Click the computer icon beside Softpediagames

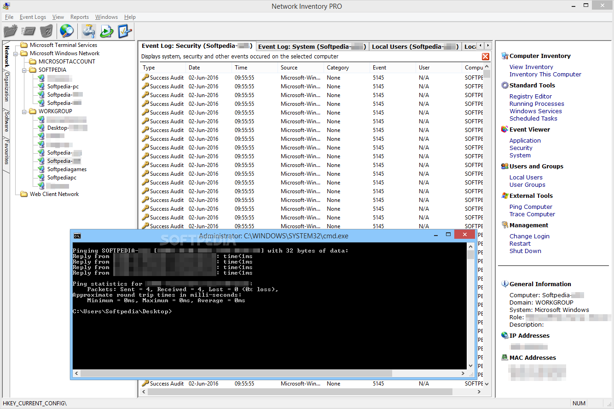pos(41,169)
